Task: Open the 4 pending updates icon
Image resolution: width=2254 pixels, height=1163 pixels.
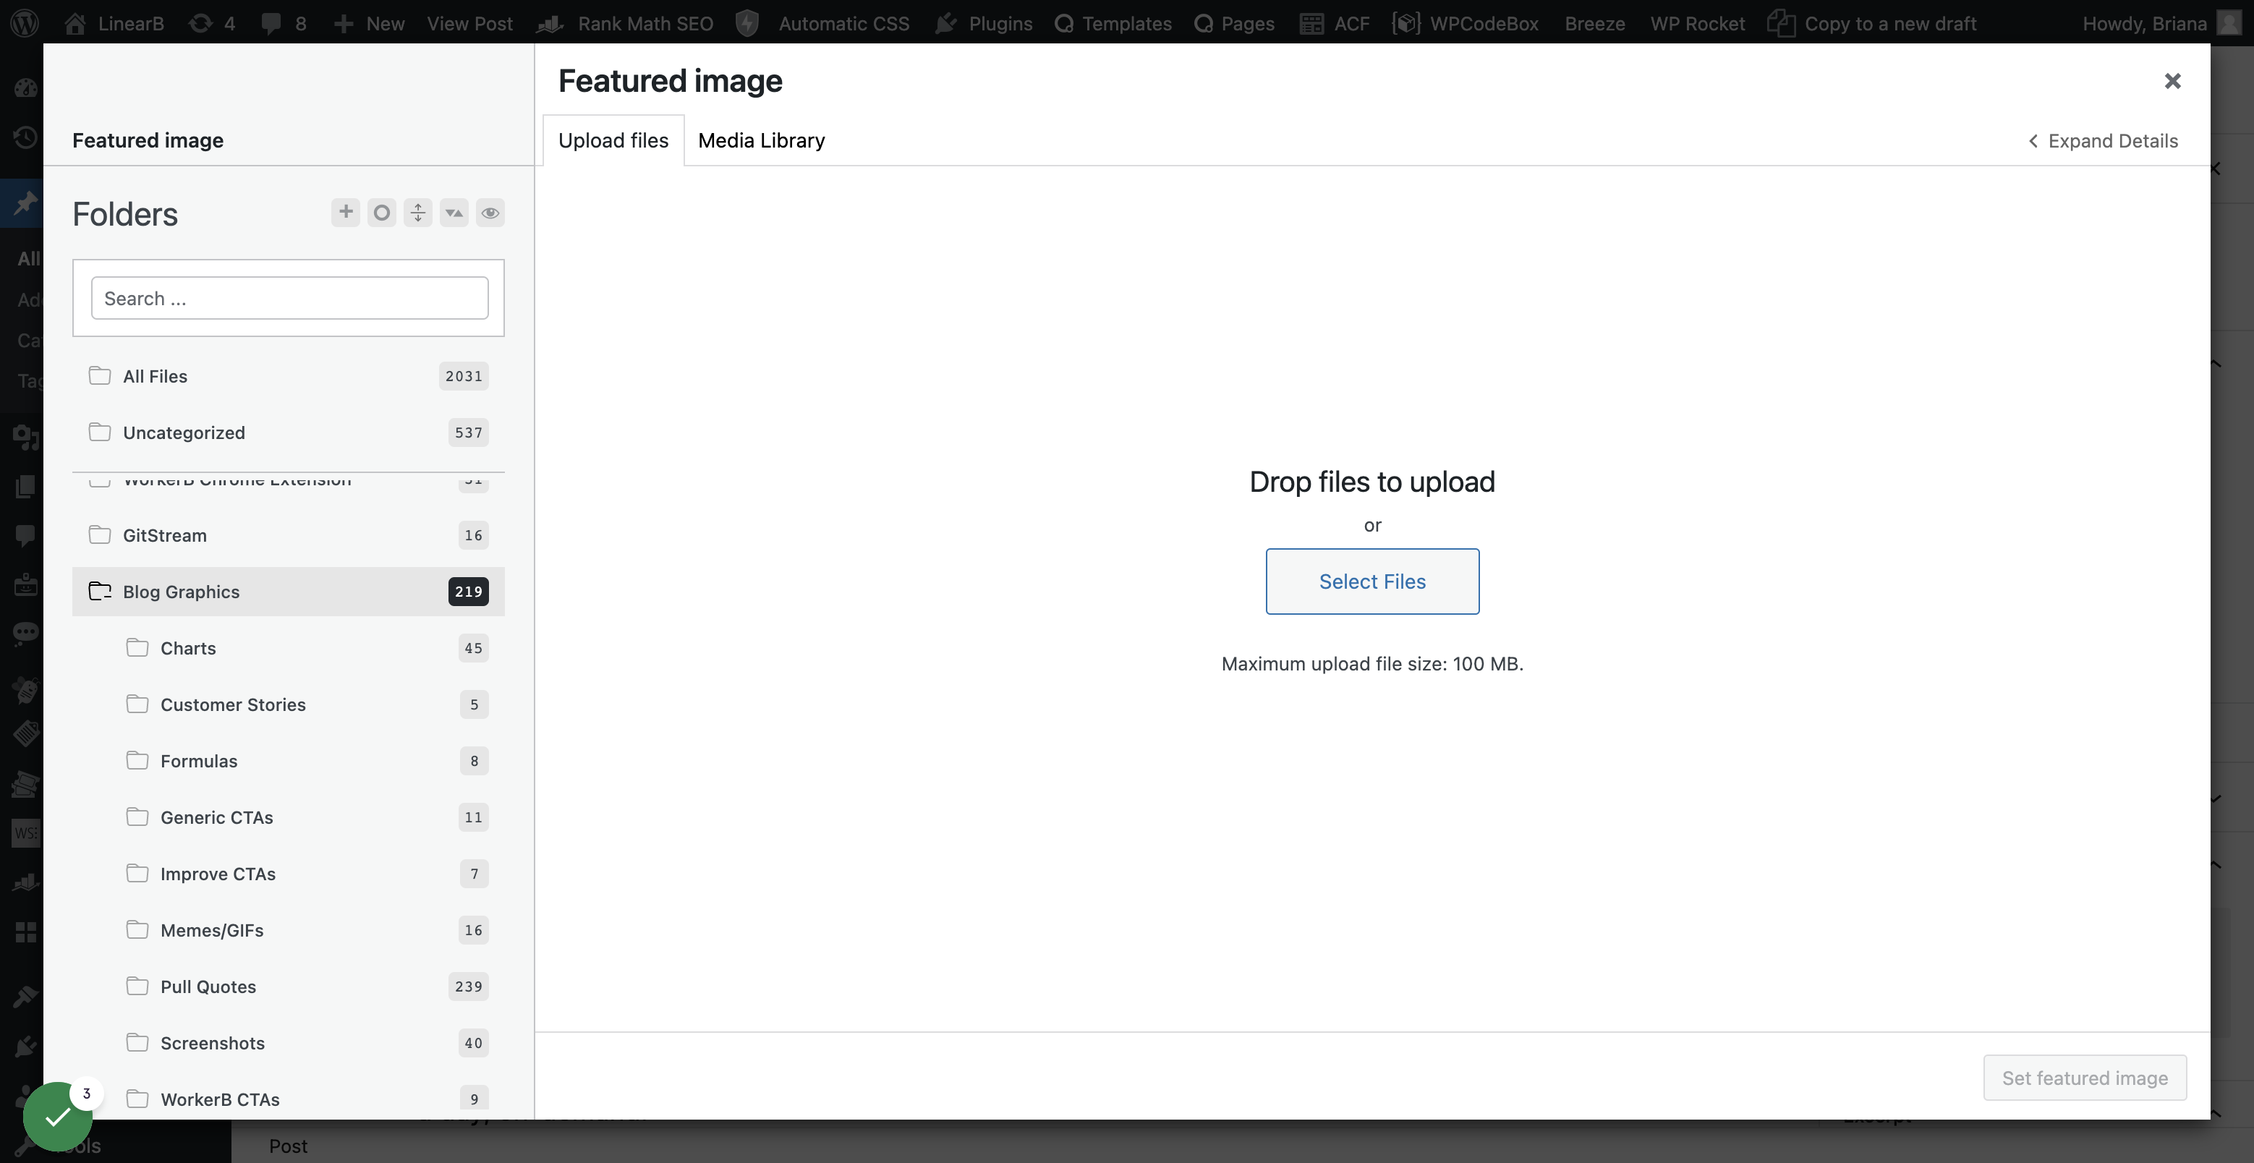Action: tap(213, 22)
